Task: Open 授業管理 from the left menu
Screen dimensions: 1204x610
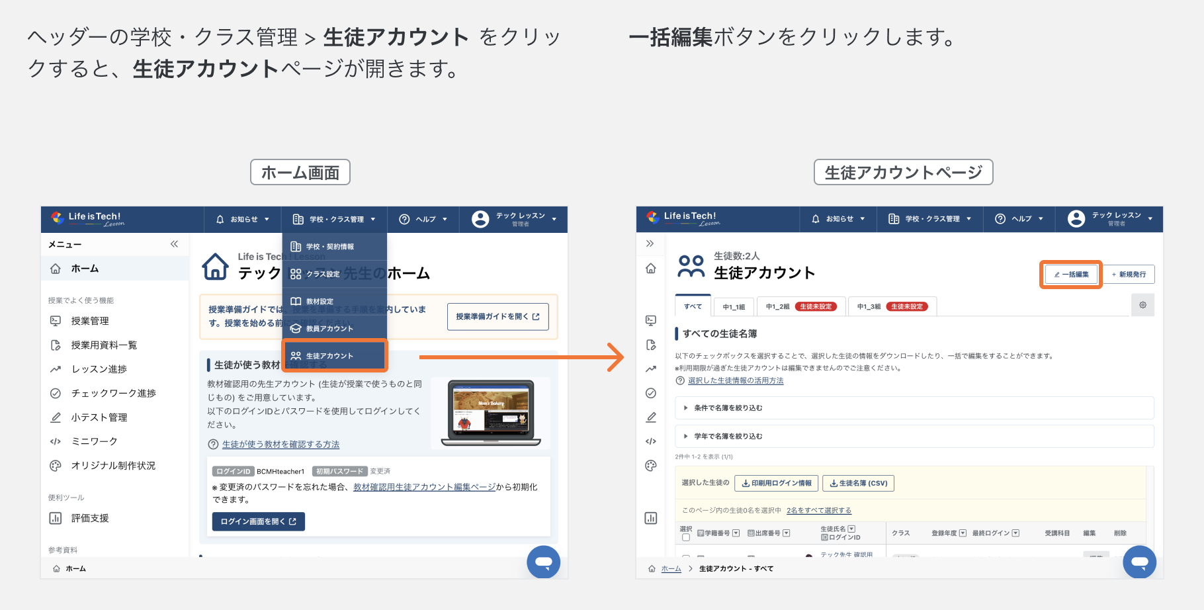Action: click(x=90, y=321)
